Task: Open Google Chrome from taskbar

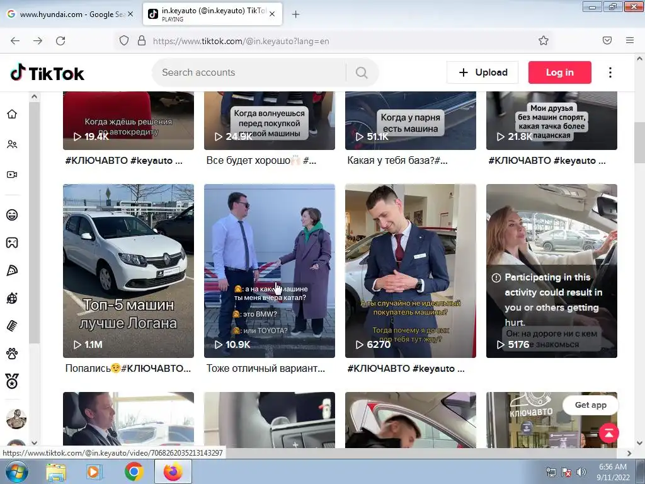Action: [134, 472]
